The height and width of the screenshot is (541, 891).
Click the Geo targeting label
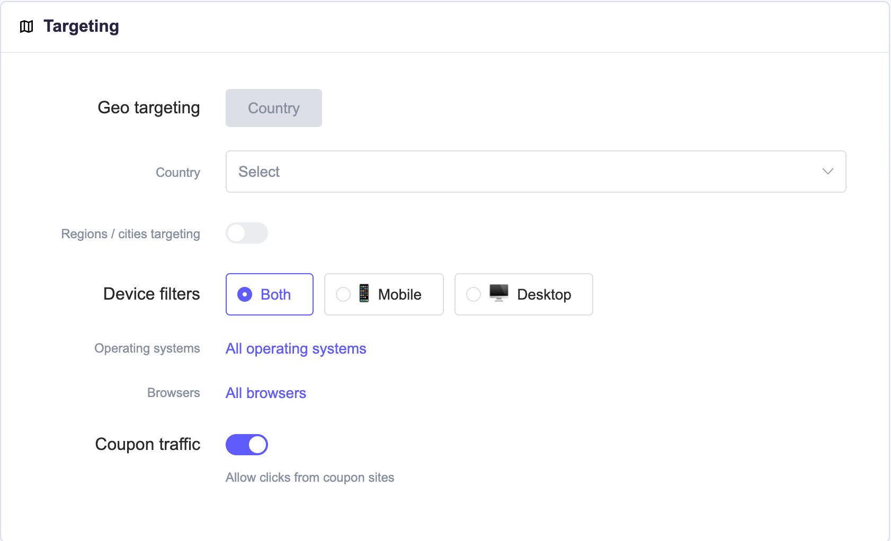click(149, 108)
